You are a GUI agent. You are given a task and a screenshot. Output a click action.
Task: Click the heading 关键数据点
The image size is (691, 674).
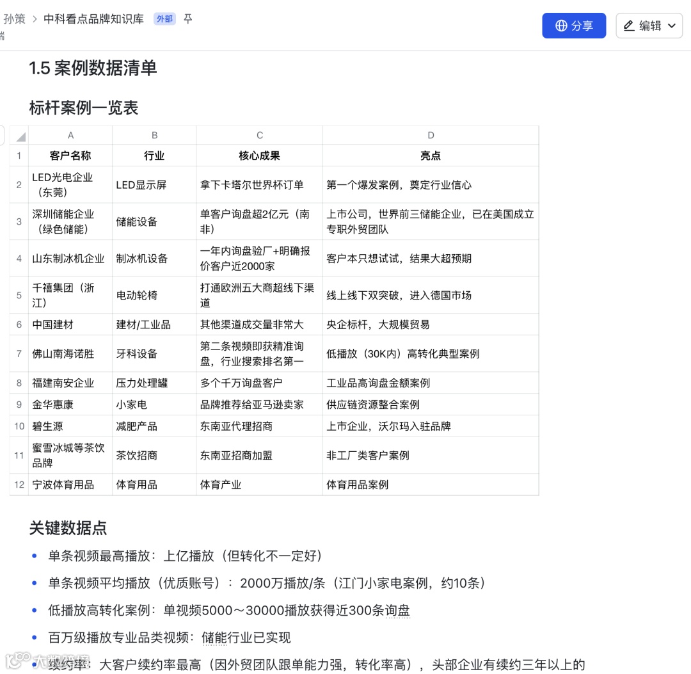click(68, 527)
